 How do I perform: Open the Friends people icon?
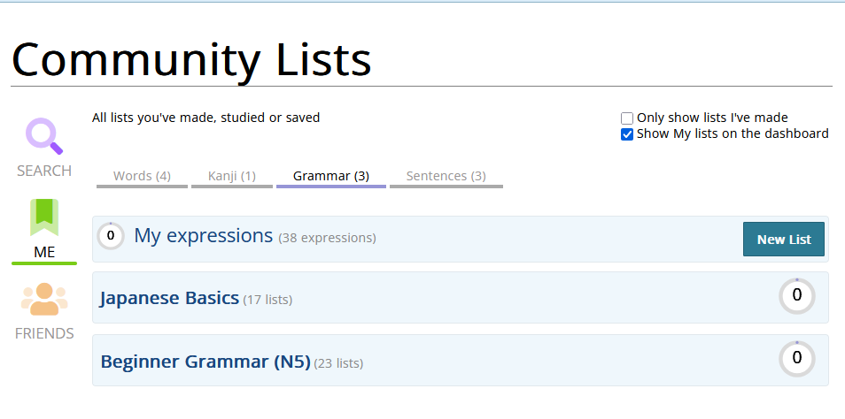[43, 300]
